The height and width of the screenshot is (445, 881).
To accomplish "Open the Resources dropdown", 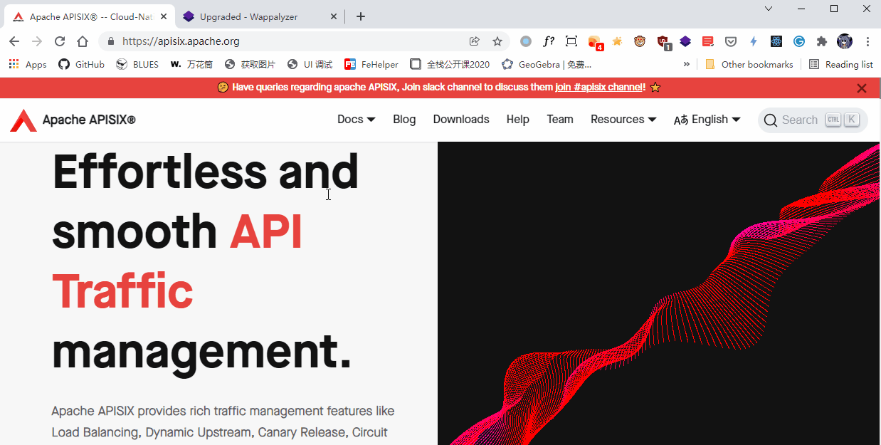I will click(x=623, y=119).
